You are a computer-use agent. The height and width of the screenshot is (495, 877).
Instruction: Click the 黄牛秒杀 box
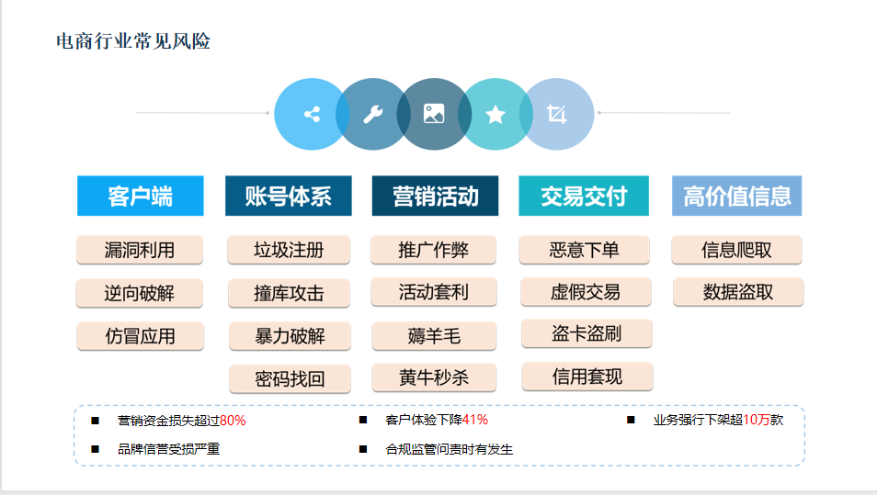434,377
